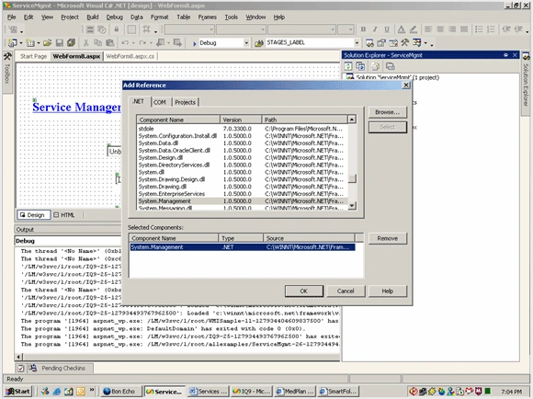Click Output window scroll left arrow
Viewport: 533px width, 399px height.
(18, 357)
